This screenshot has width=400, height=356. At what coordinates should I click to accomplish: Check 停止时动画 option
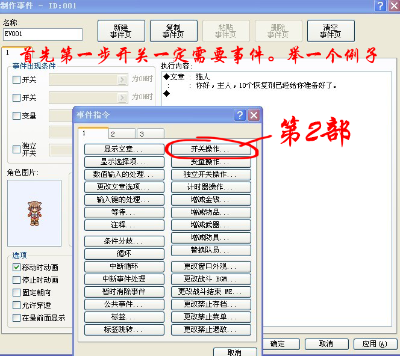click(x=17, y=280)
